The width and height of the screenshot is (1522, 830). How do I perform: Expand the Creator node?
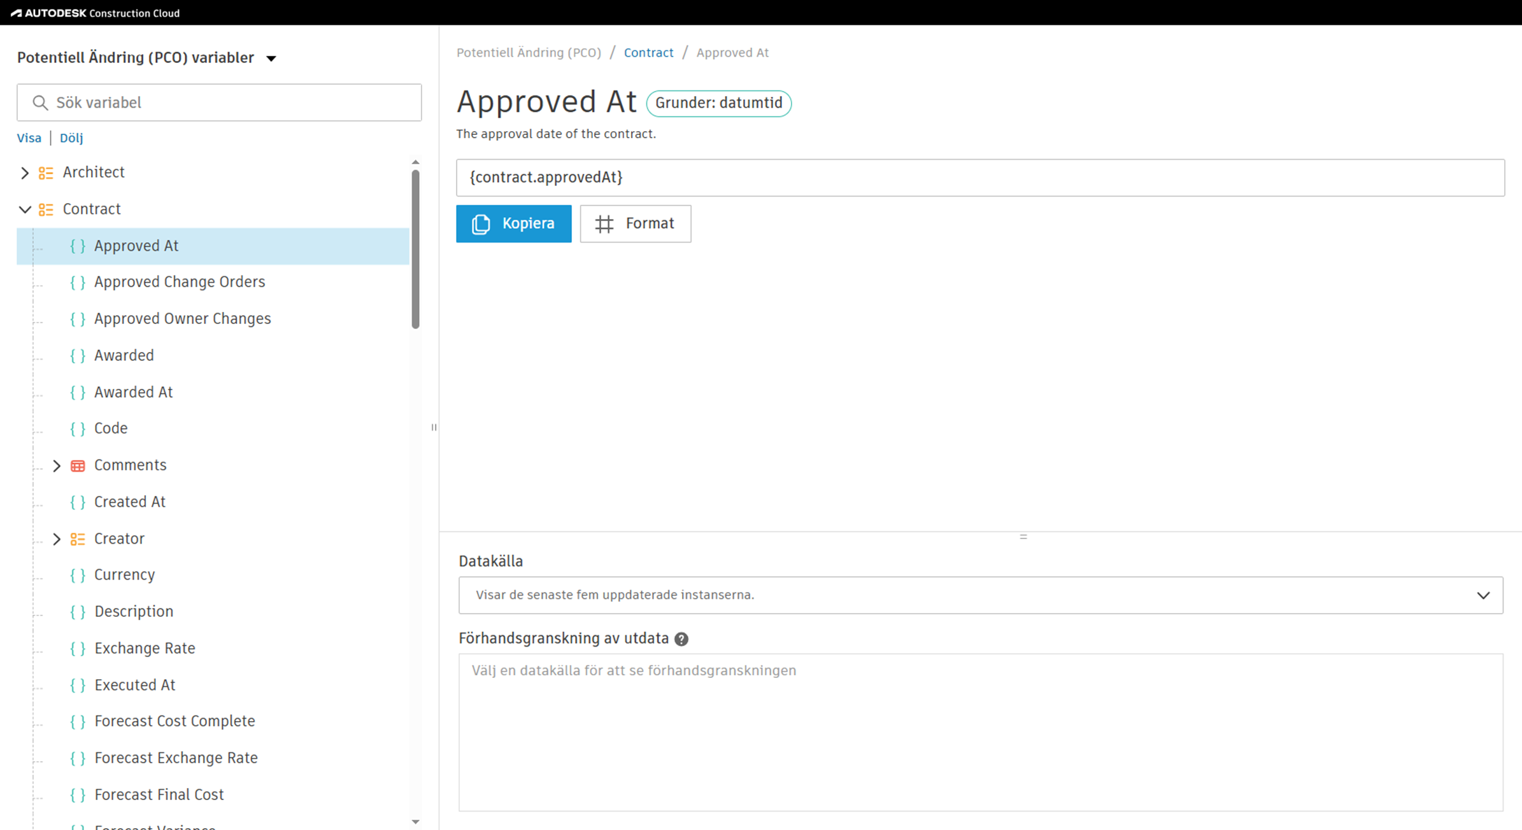[57, 539]
